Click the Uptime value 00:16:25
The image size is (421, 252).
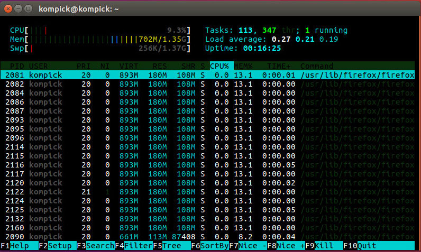point(262,49)
